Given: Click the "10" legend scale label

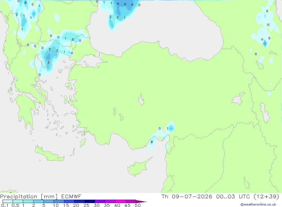Looking at the screenshot, I should pyautogui.click(x=56, y=205).
